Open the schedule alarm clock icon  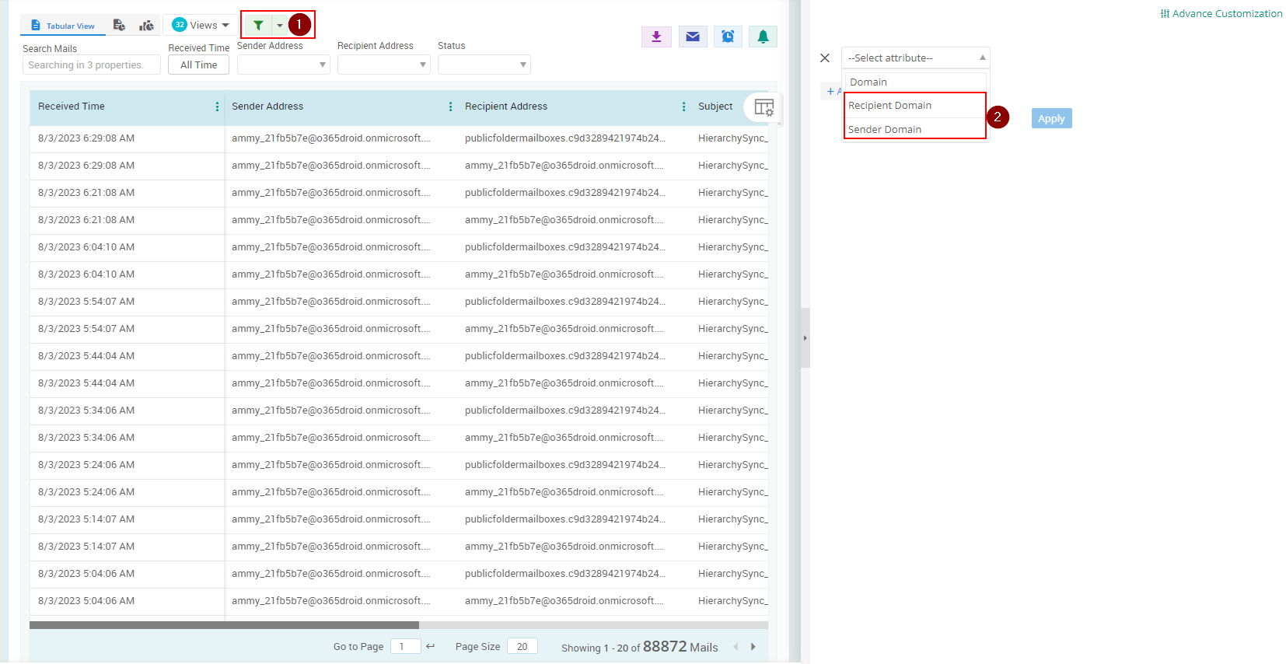point(728,37)
